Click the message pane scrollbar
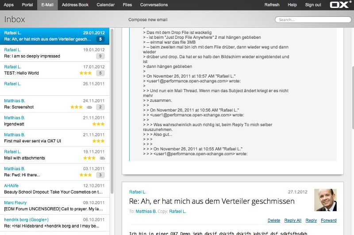Screen dimensions: 354x235 pyautogui.click(x=352, y=97)
